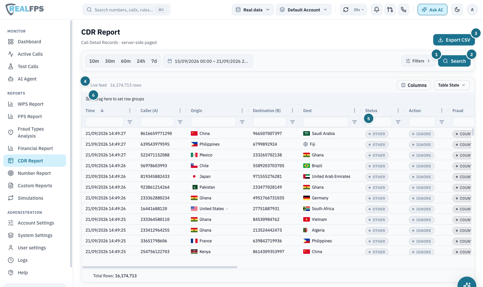Open AI Agent page

tap(35, 79)
